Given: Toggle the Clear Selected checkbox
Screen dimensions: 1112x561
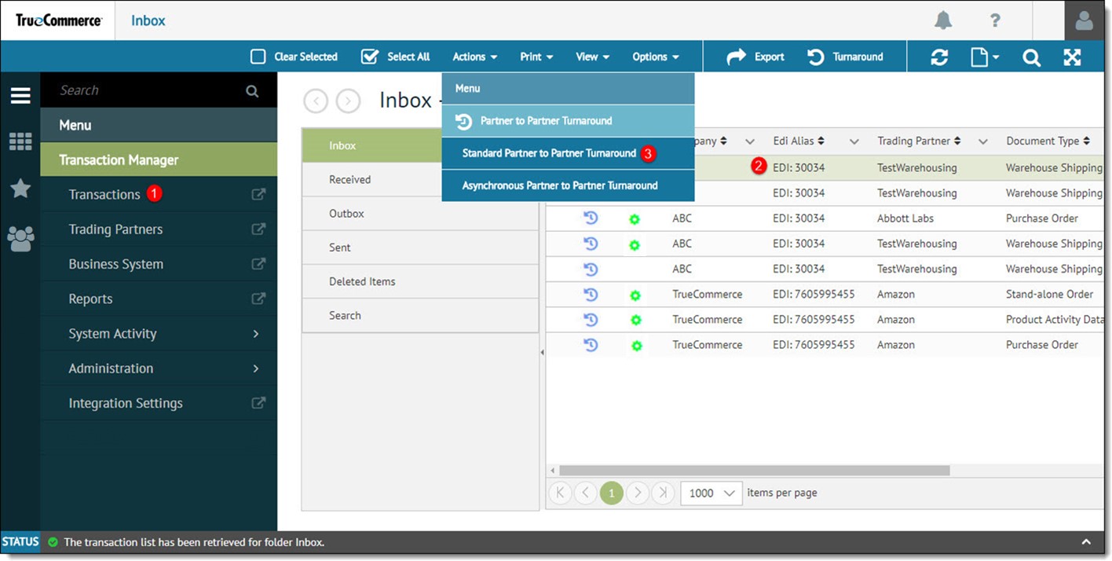Looking at the screenshot, I should 258,57.
